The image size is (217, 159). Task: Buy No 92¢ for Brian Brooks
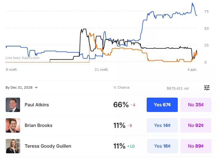pyautogui.click(x=196, y=125)
